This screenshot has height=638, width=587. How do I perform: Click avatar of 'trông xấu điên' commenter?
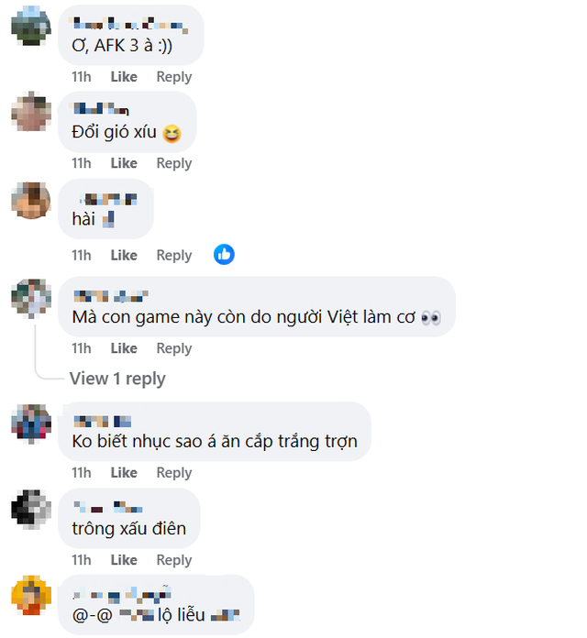click(x=30, y=510)
